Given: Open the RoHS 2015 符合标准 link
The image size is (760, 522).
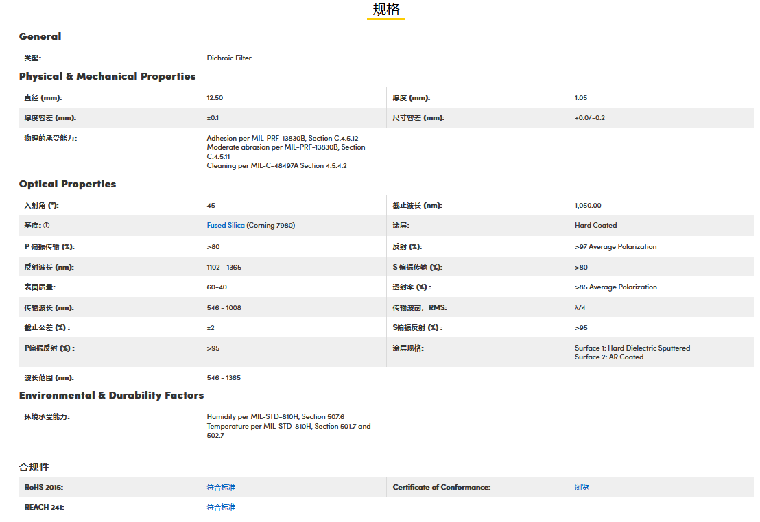Looking at the screenshot, I should [221, 488].
